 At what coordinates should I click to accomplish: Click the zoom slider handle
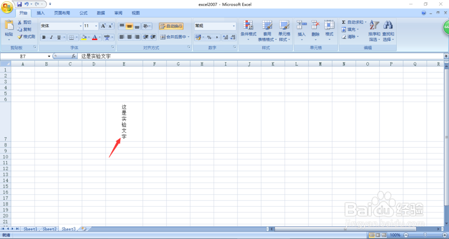(x=425, y=235)
